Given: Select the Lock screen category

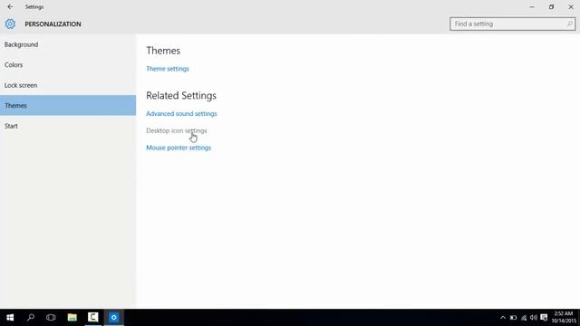Looking at the screenshot, I should [68, 85].
